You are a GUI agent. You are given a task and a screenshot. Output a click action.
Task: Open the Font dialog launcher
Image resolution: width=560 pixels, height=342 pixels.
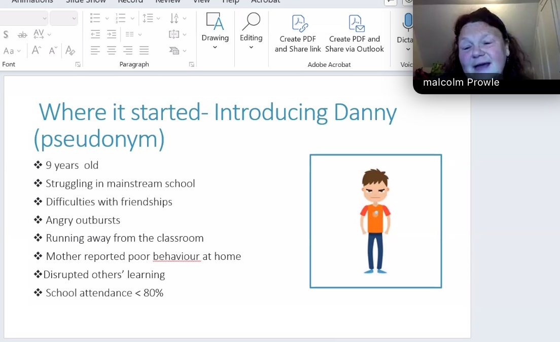pos(78,64)
